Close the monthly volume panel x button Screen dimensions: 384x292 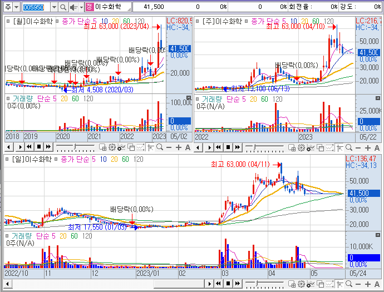(189, 98)
